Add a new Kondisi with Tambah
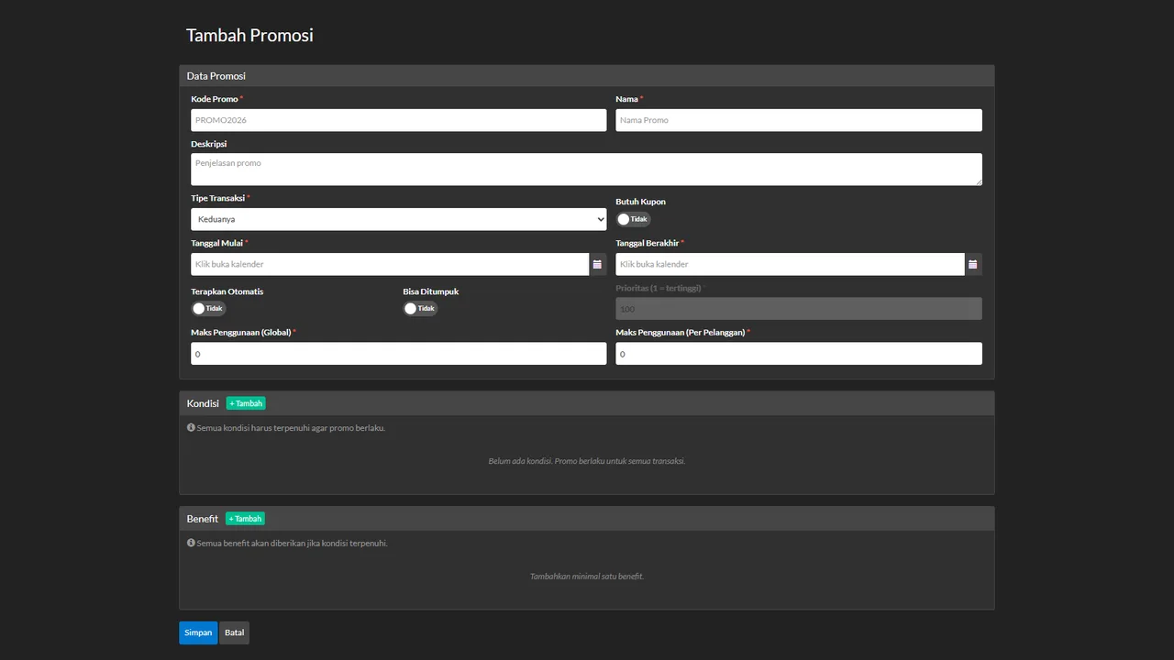Screen dimensions: 1174x660 246,403
